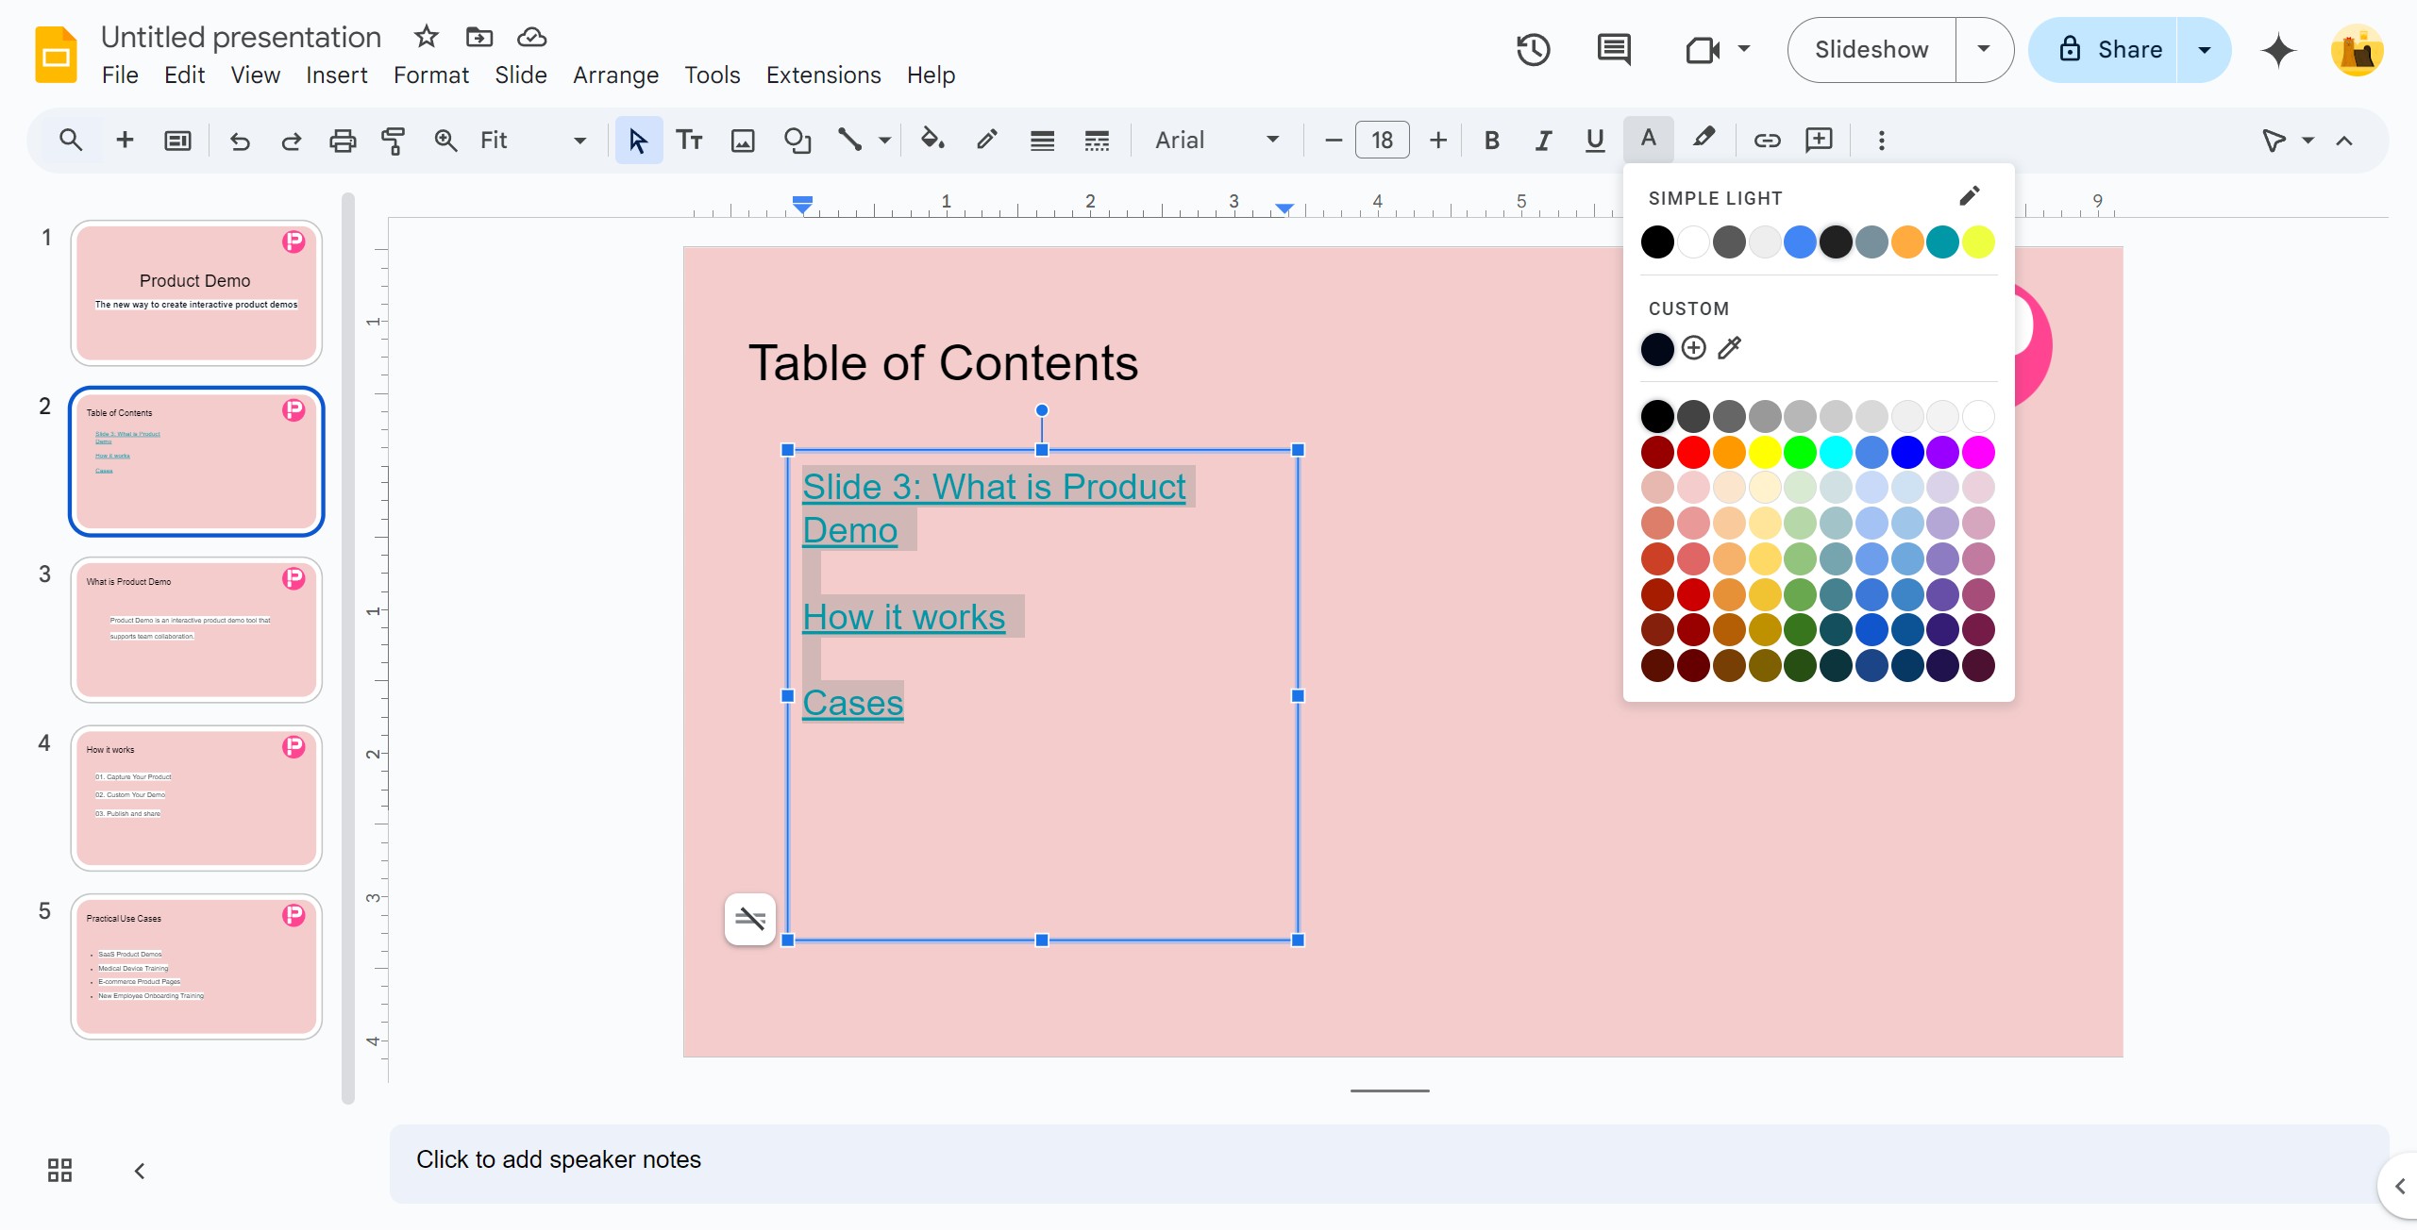Click the move to folder icon
Screen dimensions: 2417x1232
click(479, 37)
